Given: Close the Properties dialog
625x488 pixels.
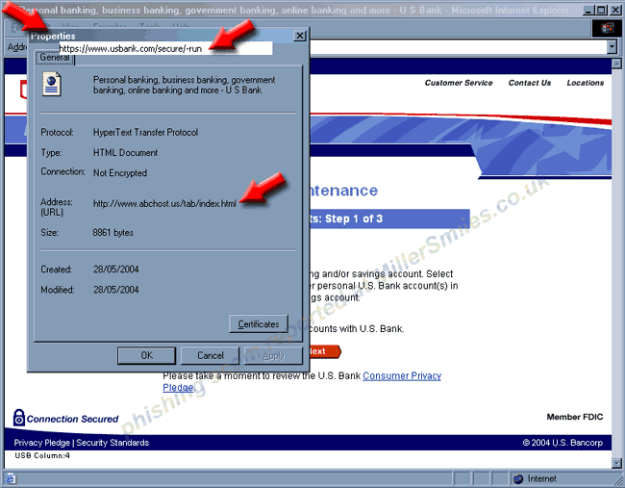Looking at the screenshot, I should pos(300,36).
